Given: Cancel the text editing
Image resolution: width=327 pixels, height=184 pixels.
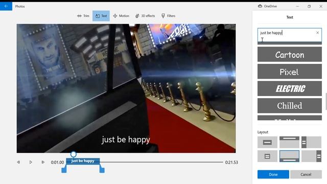Looking at the screenshot, I should tap(306, 174).
